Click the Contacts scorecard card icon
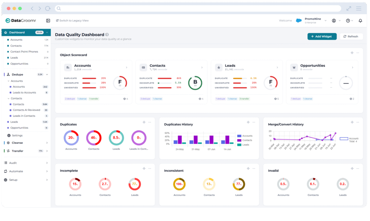Viewport: 370px width, 221px height. 143,68
